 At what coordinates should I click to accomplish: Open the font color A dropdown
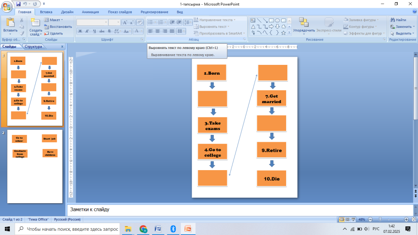138,31
